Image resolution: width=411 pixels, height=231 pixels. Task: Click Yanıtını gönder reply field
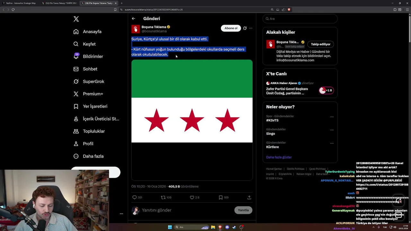[186, 210]
